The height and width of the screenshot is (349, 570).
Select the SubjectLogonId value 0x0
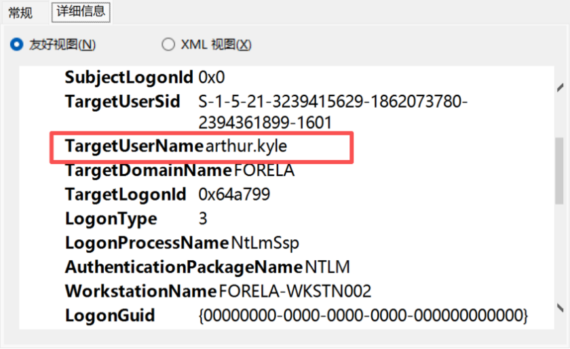pyautogui.click(x=211, y=77)
